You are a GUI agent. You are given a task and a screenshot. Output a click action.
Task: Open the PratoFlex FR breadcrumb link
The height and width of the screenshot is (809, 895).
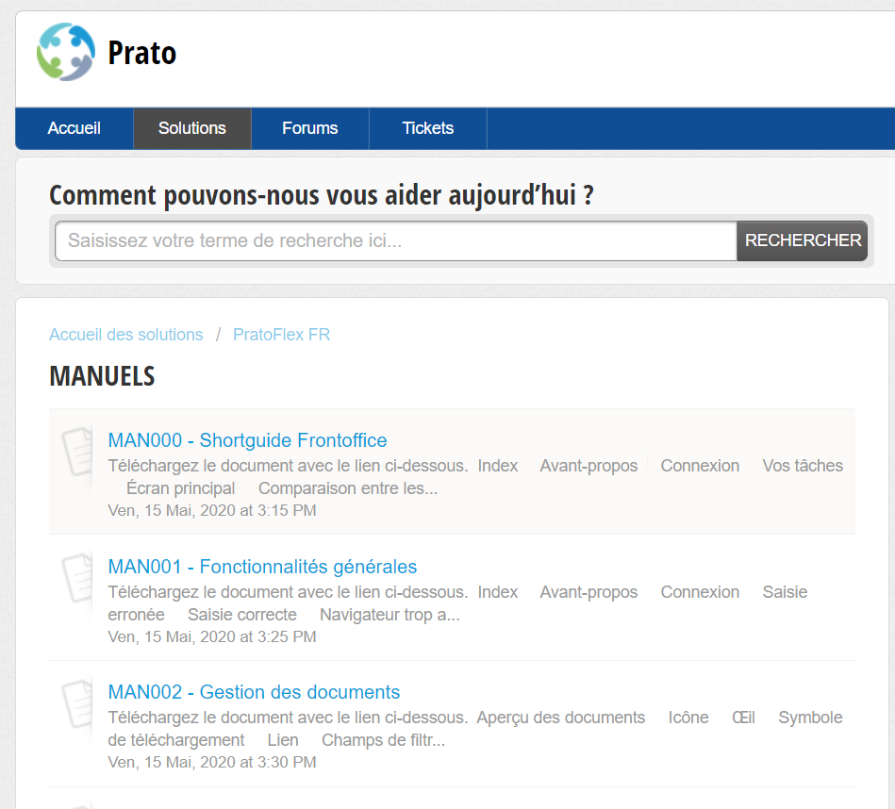pyautogui.click(x=281, y=335)
